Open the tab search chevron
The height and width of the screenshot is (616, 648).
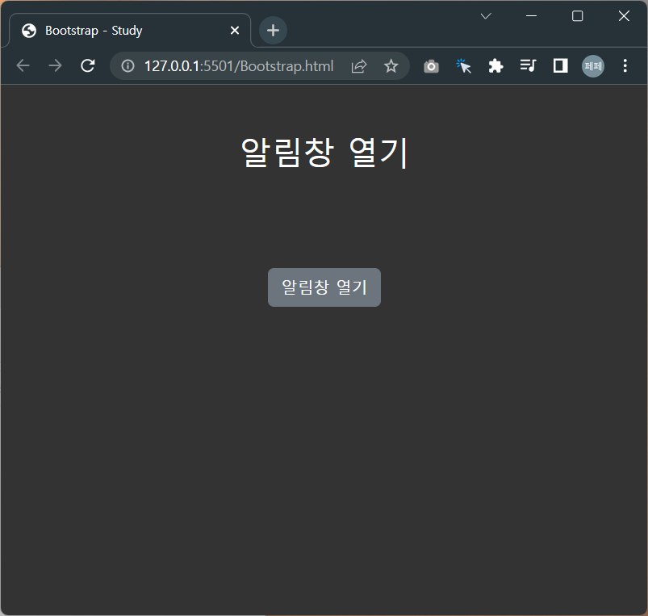coord(485,15)
